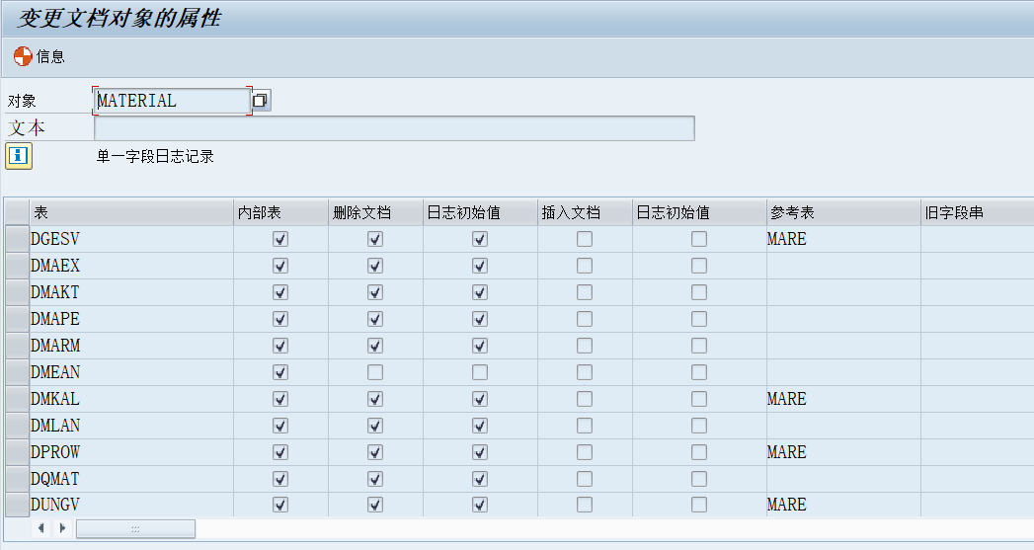Click the 信息 info toolbar icon
Viewport: 1034px width, 550px height.
click(23, 56)
